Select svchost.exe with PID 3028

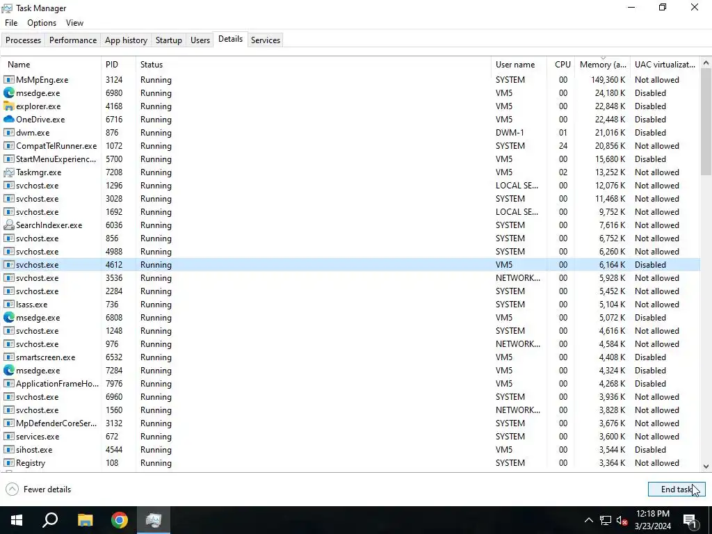coord(350,198)
